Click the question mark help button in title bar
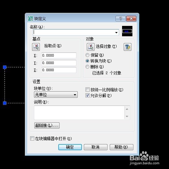Viewport: 169px width, 169px height. tap(120, 19)
